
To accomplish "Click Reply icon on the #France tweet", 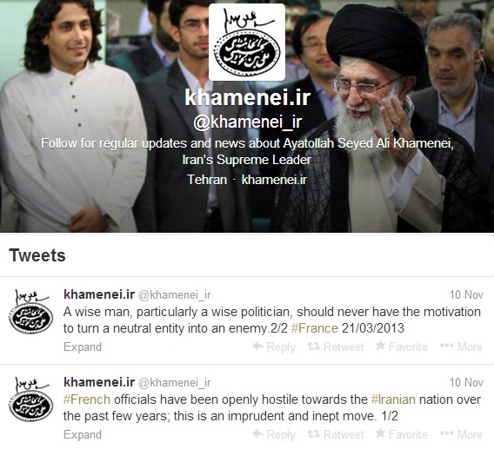I will [x=258, y=347].
